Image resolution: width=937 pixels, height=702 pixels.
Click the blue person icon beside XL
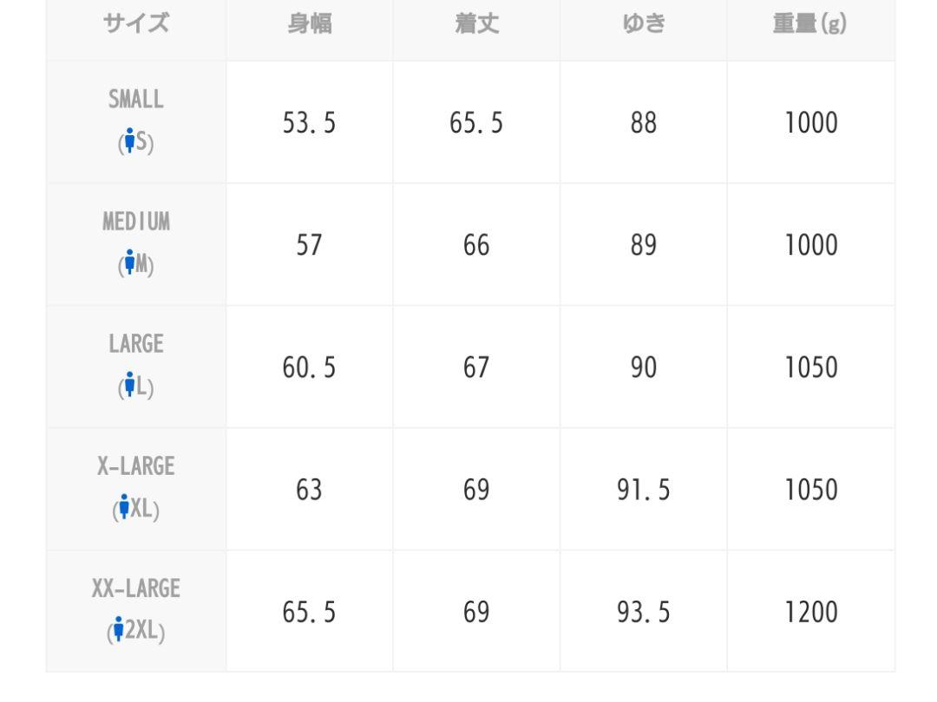tap(124, 507)
